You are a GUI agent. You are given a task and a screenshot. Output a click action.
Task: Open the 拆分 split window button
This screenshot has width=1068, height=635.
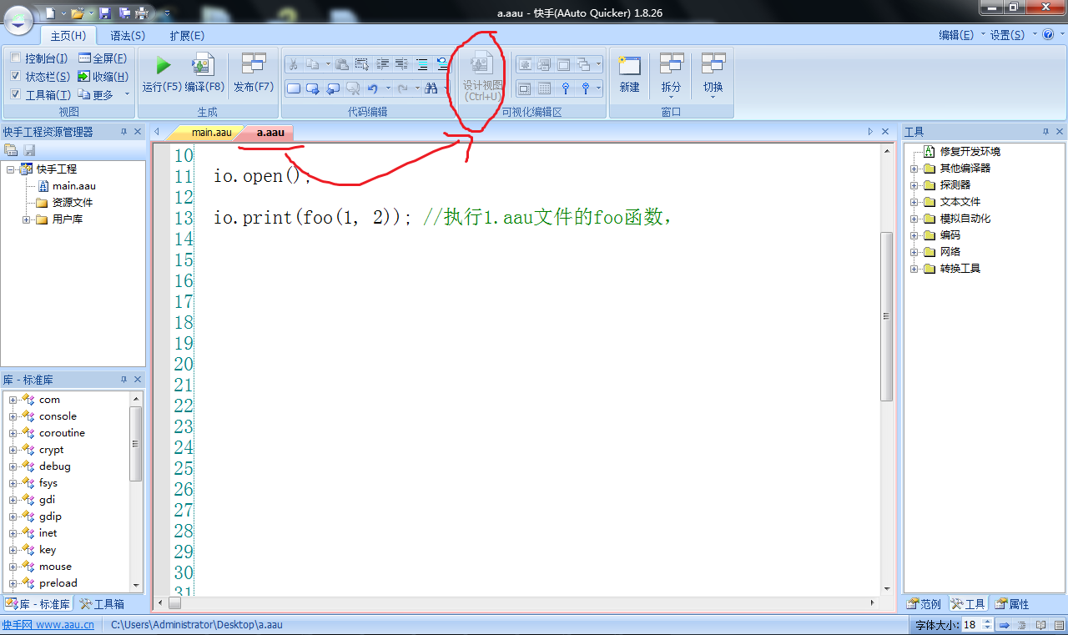click(671, 75)
